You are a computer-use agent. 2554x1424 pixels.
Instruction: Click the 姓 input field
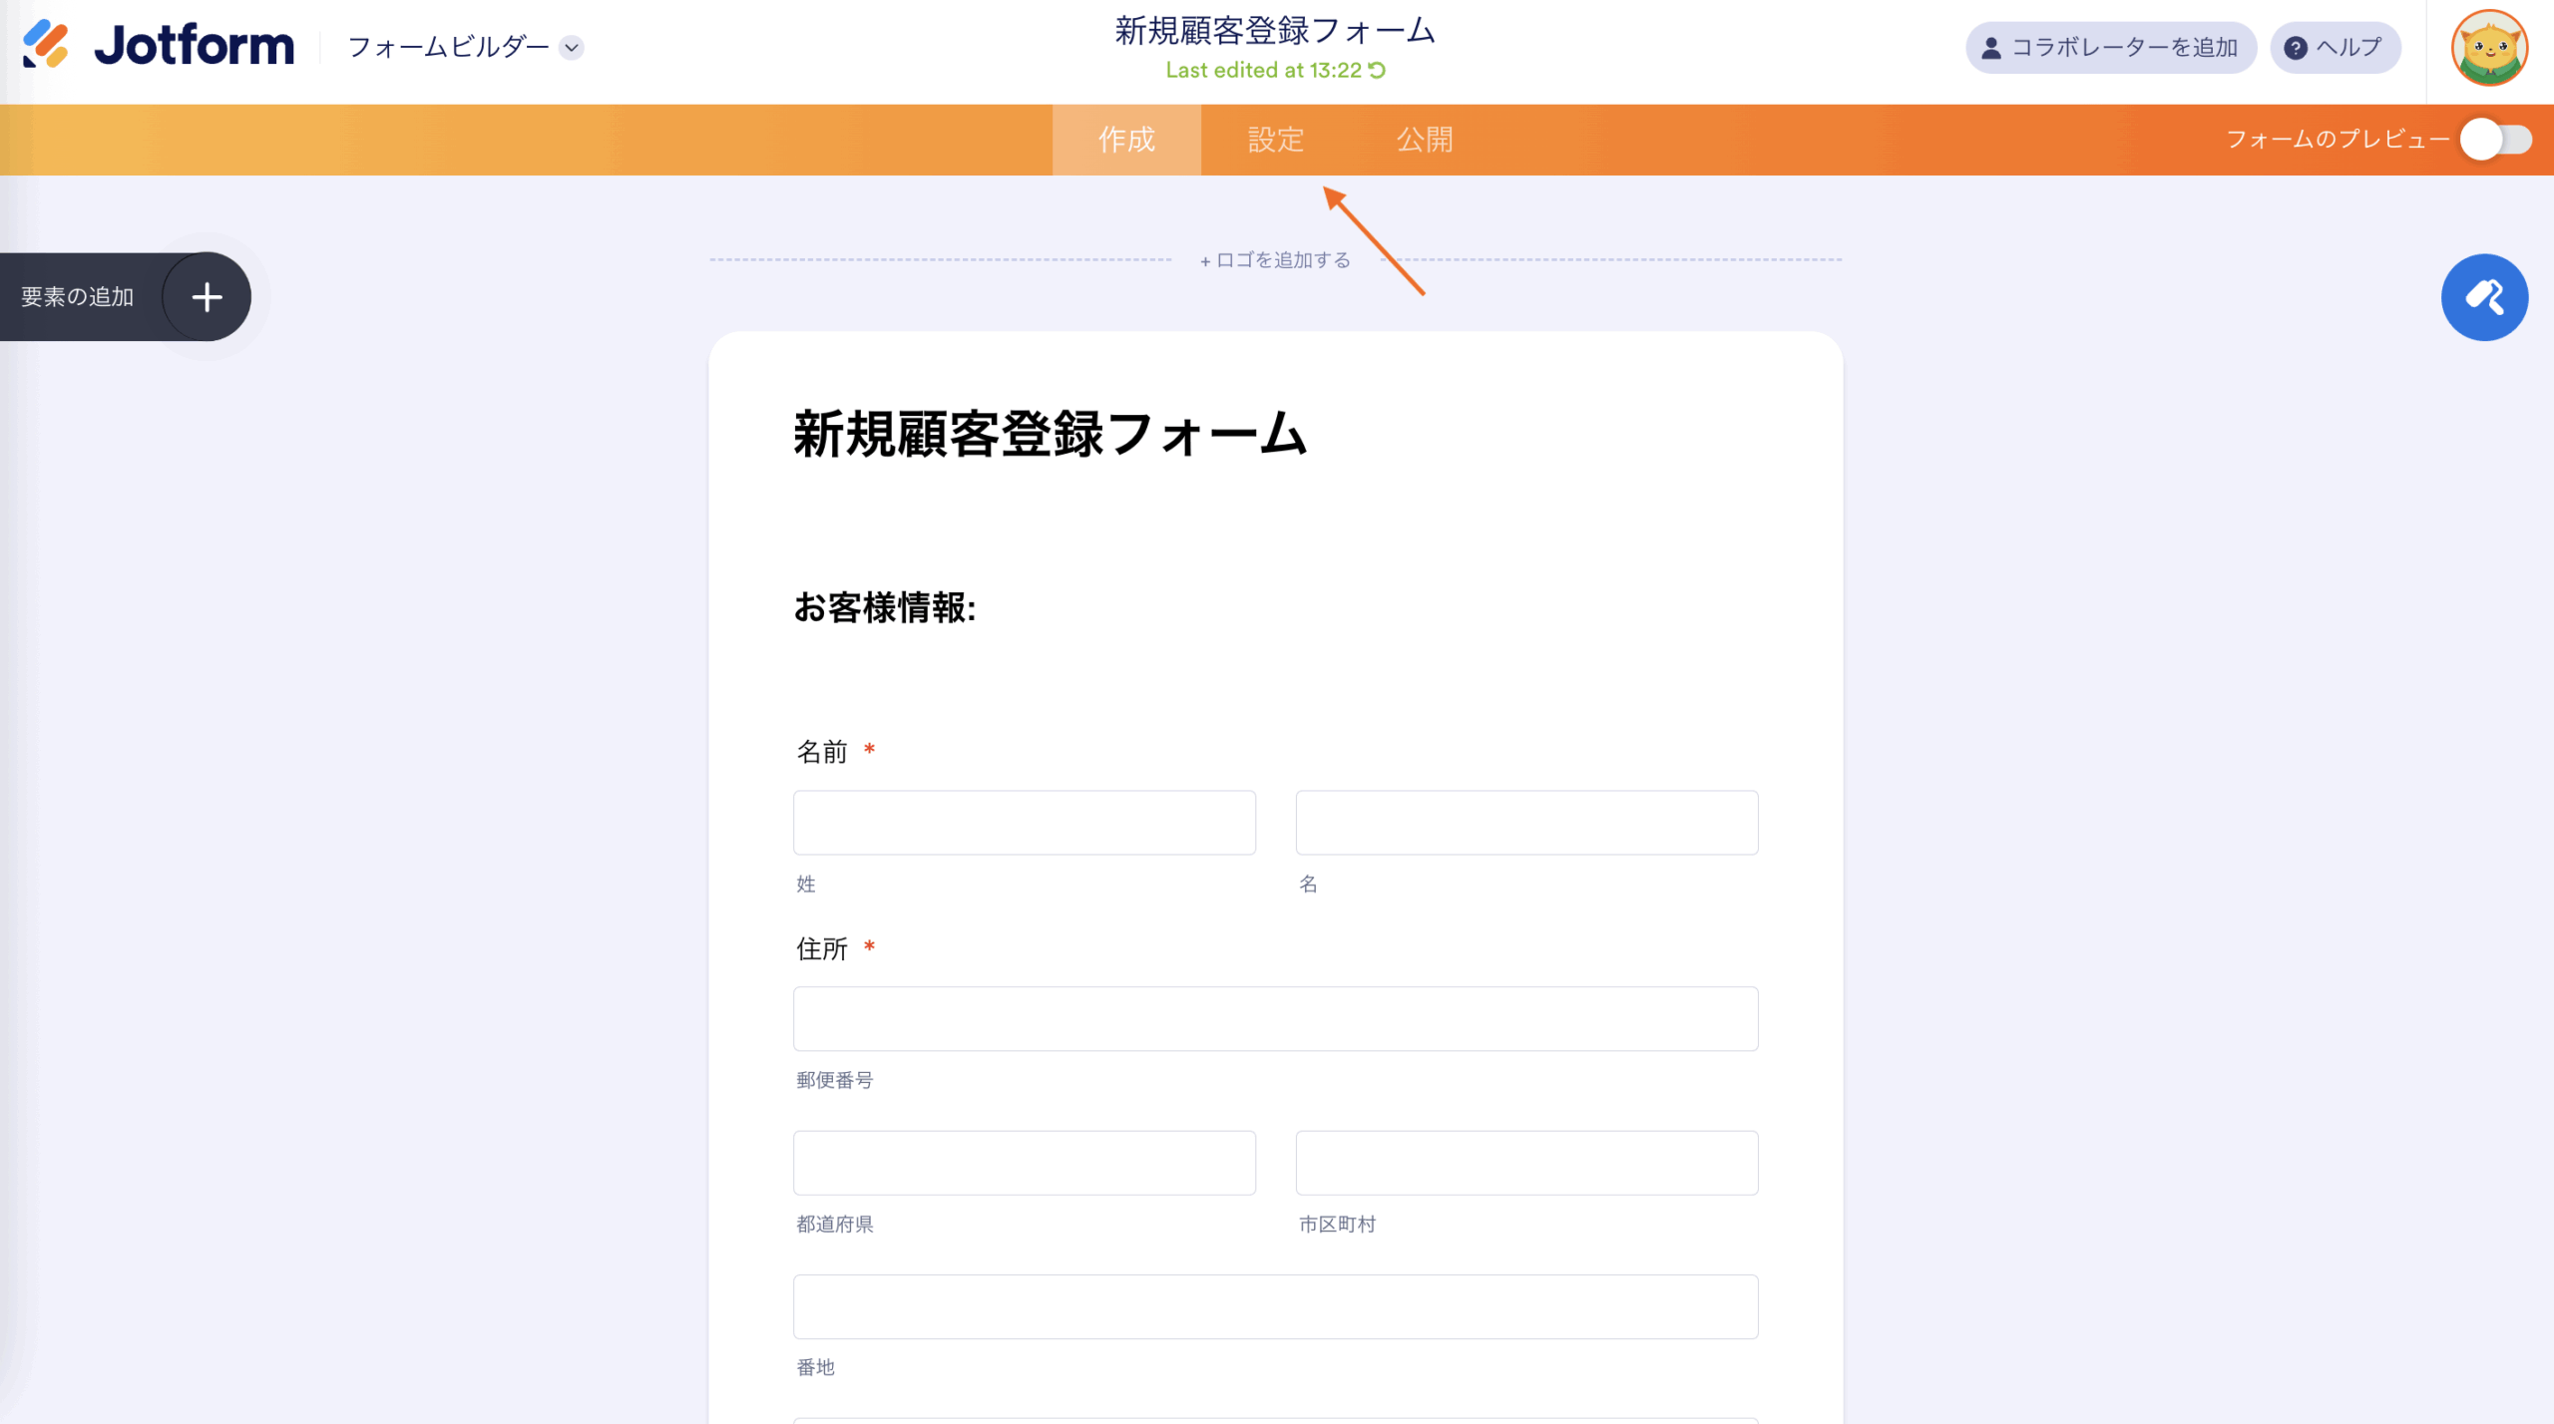pyautogui.click(x=1025, y=823)
